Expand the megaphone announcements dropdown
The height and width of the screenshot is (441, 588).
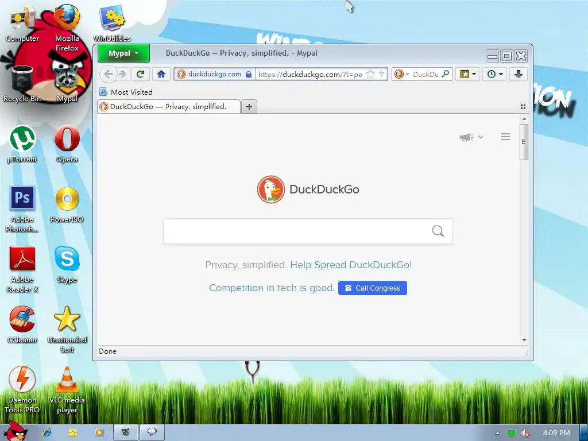471,137
